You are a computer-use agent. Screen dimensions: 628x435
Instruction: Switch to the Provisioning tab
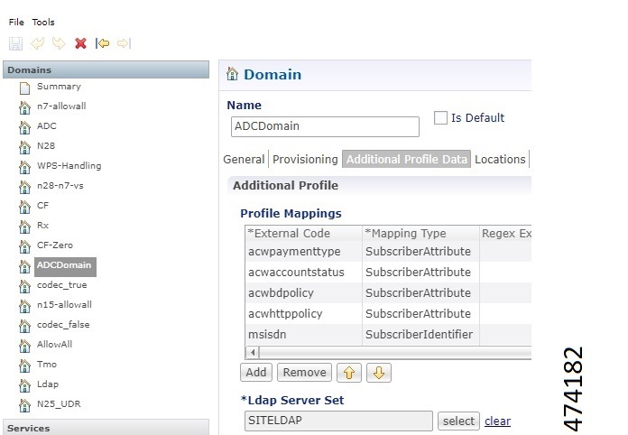point(305,159)
